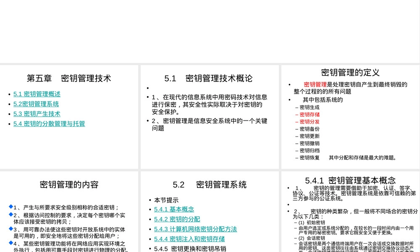This screenshot has width=420, height=252.
Task: Click the '由用户选定或系统分配的' description text
Action: pyautogui.click(x=356, y=230)
